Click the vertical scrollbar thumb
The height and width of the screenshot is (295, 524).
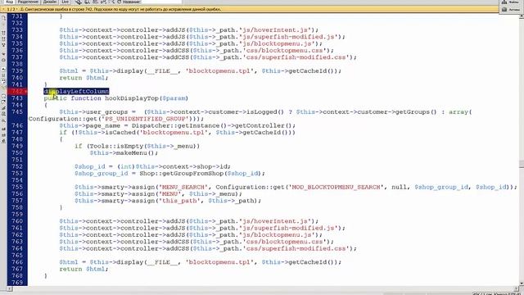click(x=521, y=164)
